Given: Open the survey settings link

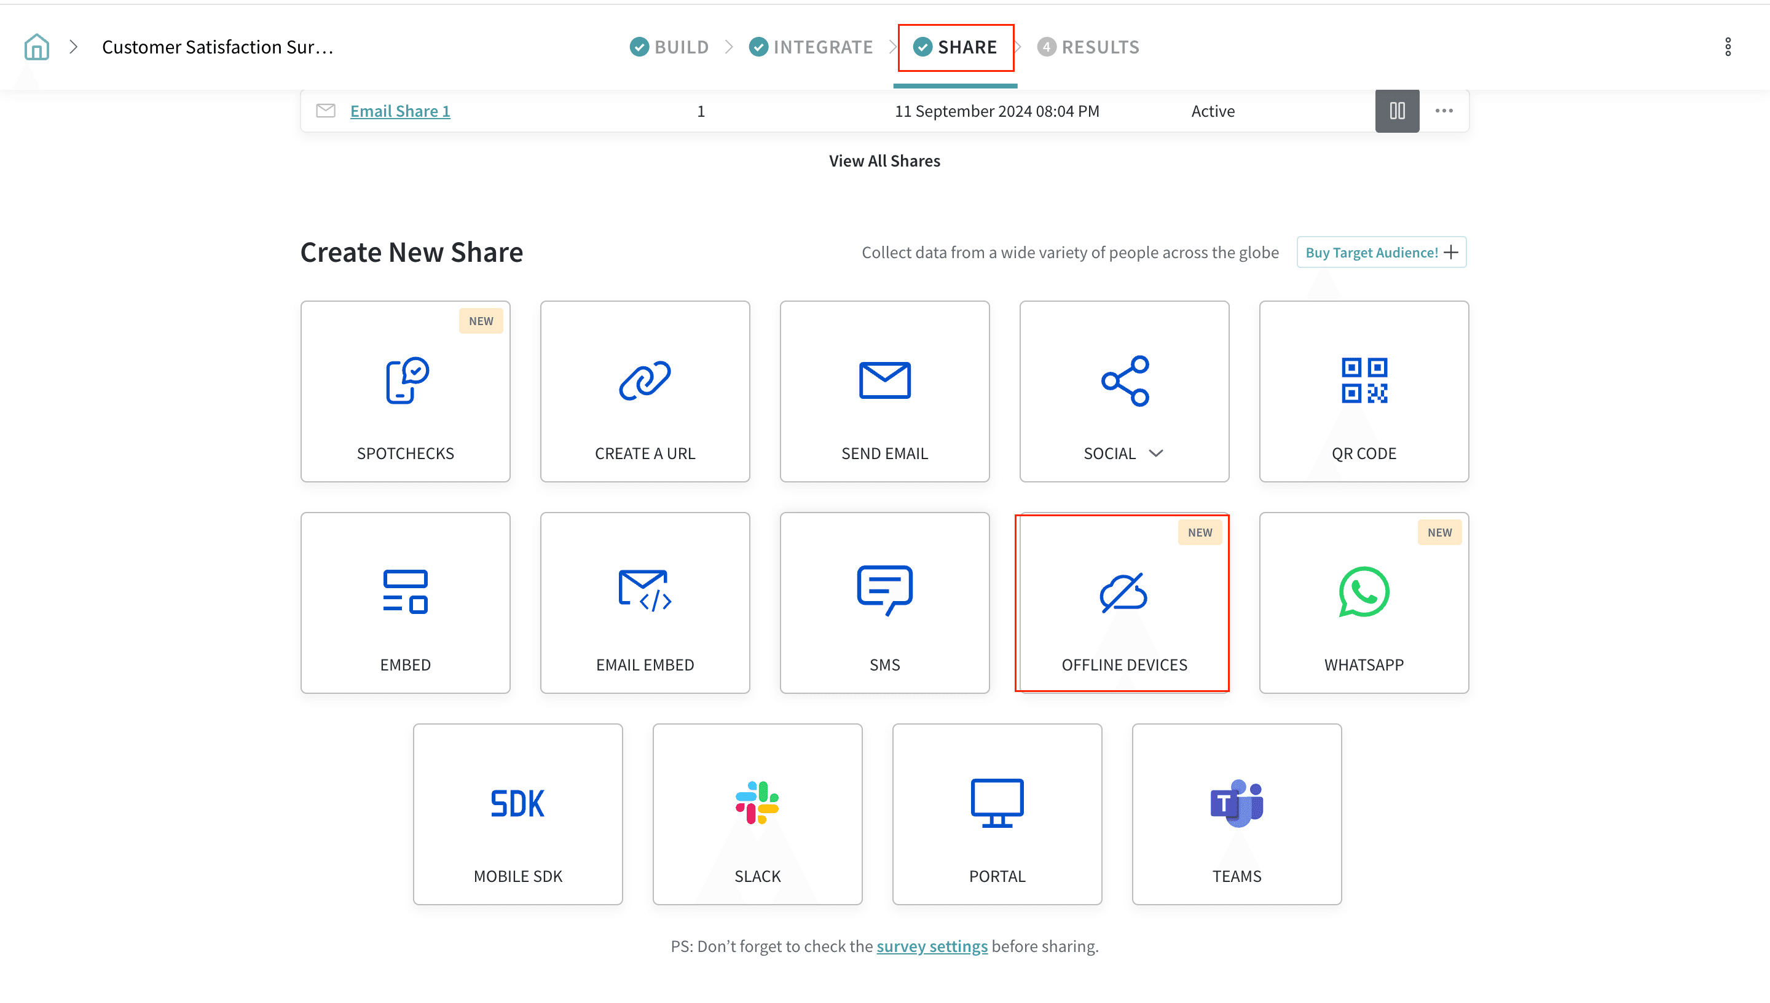Looking at the screenshot, I should point(931,946).
